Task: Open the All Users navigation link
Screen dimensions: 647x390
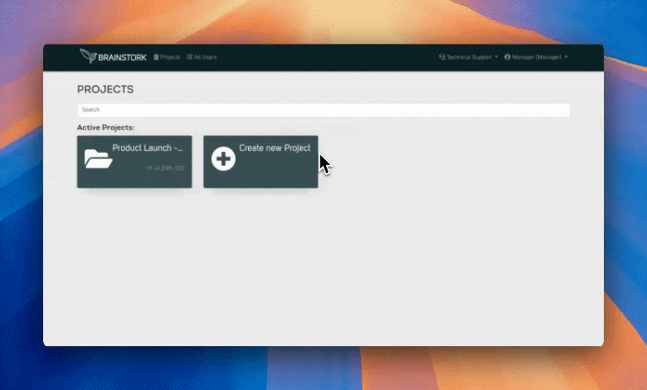Action: [x=202, y=58]
